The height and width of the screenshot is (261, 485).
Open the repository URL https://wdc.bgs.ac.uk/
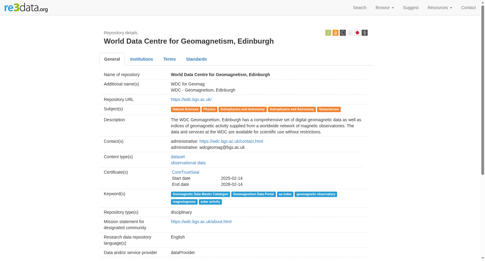coord(191,99)
